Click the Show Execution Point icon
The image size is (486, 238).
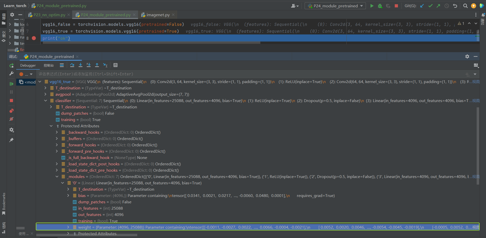point(62,65)
